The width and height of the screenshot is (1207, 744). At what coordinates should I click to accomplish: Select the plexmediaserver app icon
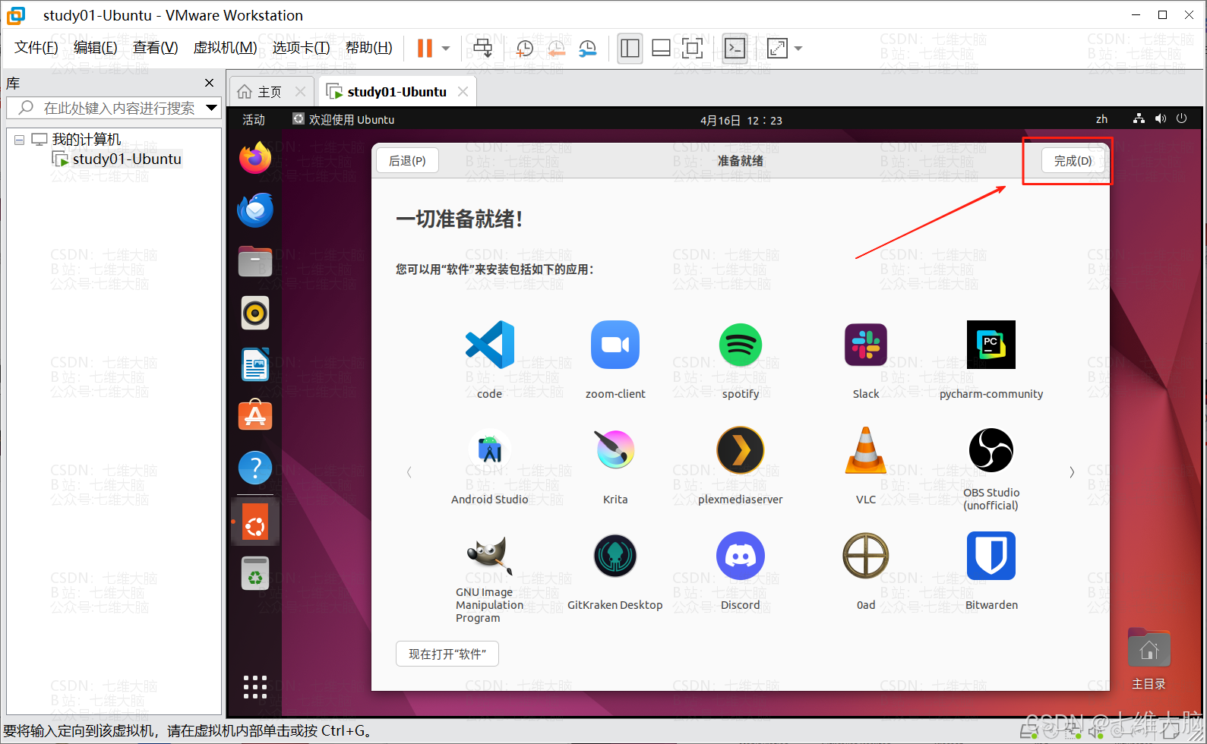tap(741, 450)
